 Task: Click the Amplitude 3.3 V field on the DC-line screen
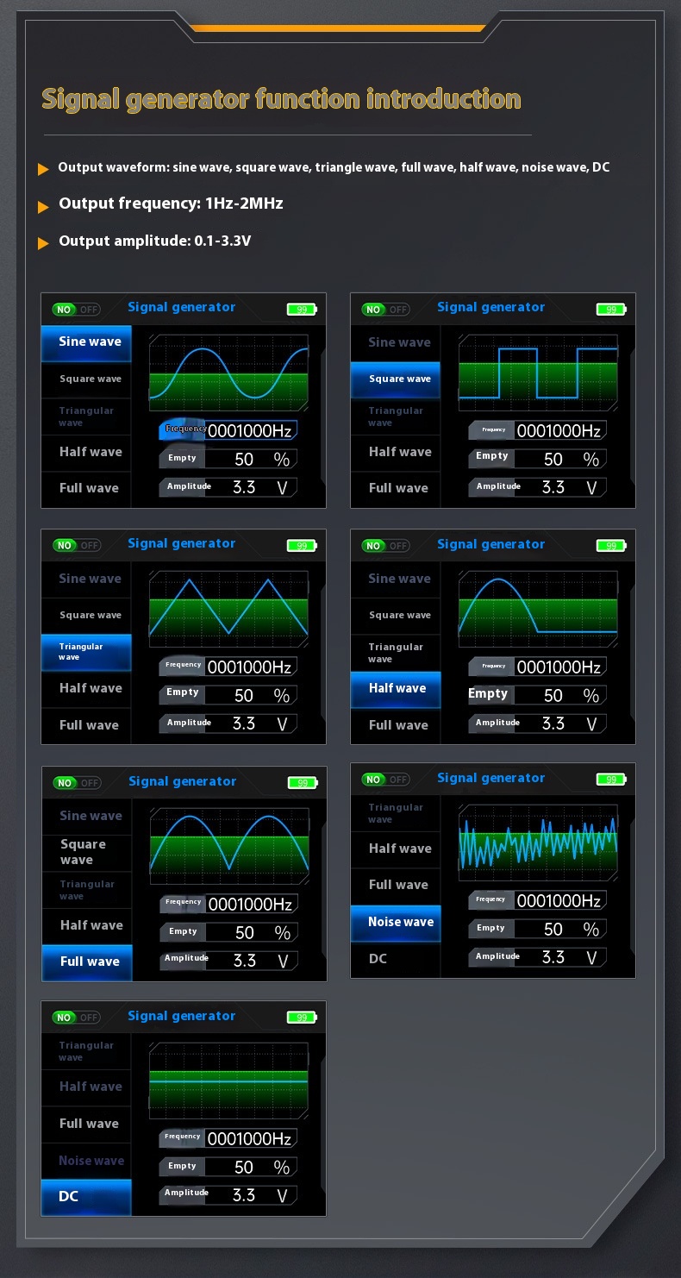click(228, 1195)
